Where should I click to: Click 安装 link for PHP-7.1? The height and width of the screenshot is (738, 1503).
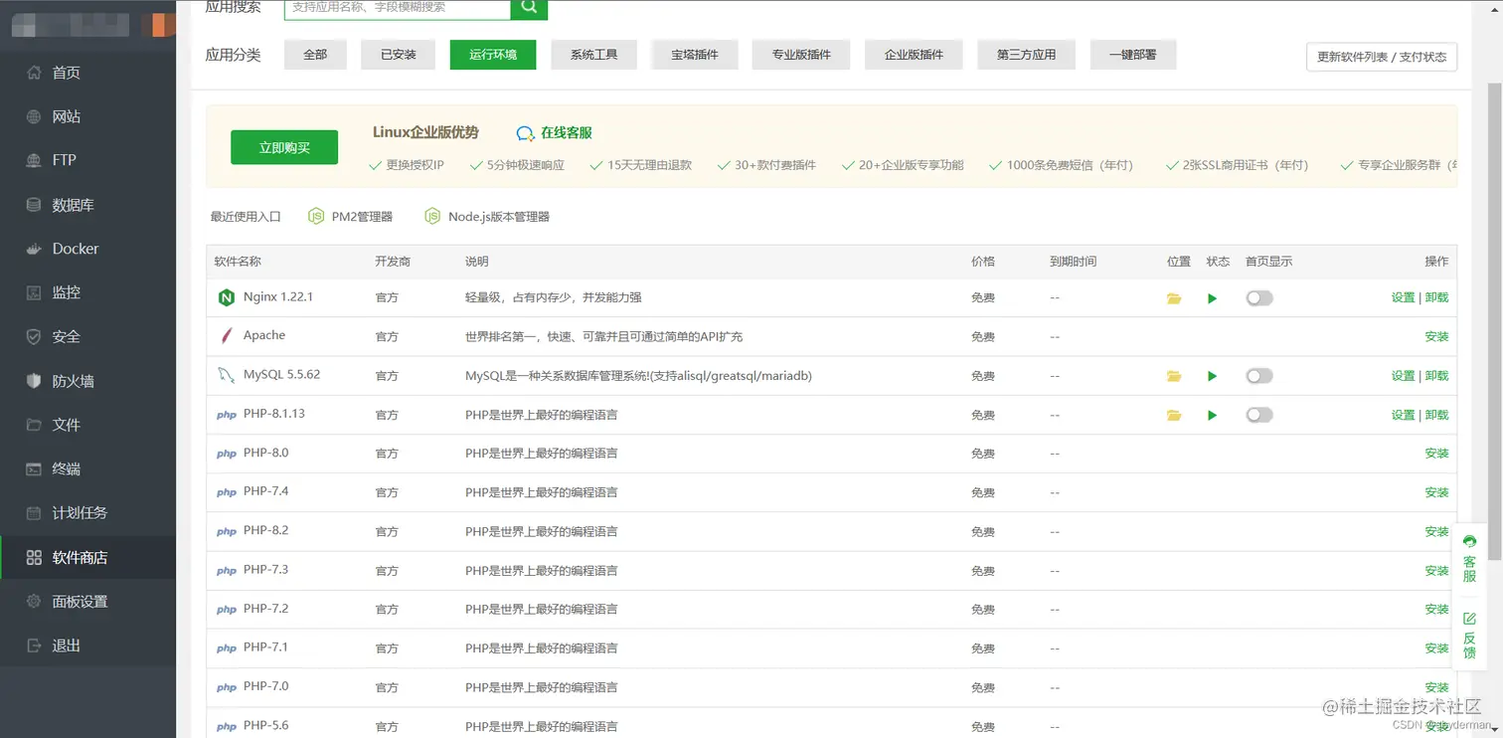tap(1436, 648)
